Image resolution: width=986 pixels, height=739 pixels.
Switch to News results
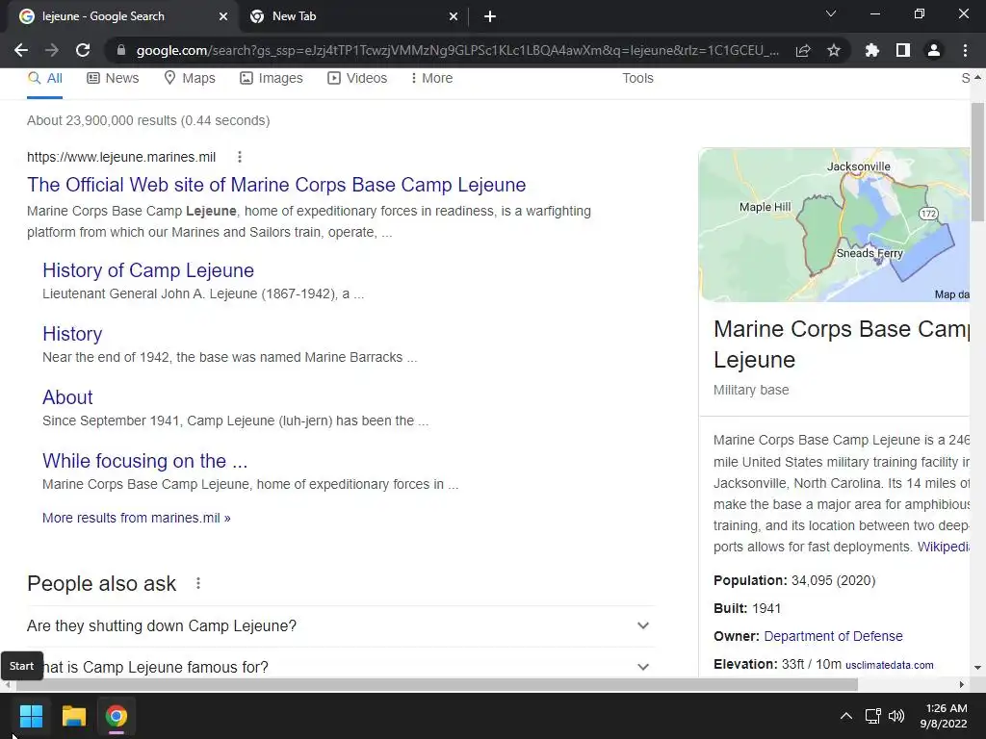113,79
